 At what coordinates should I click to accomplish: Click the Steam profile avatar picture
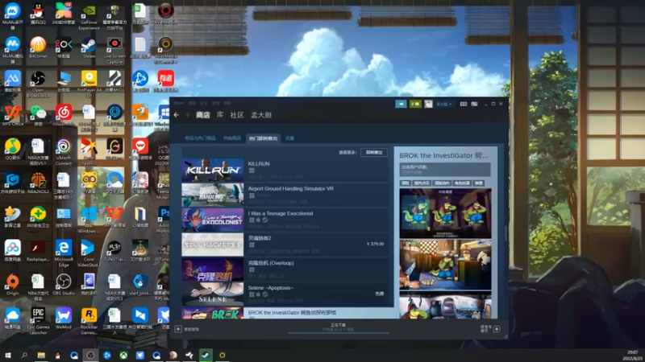click(x=429, y=104)
